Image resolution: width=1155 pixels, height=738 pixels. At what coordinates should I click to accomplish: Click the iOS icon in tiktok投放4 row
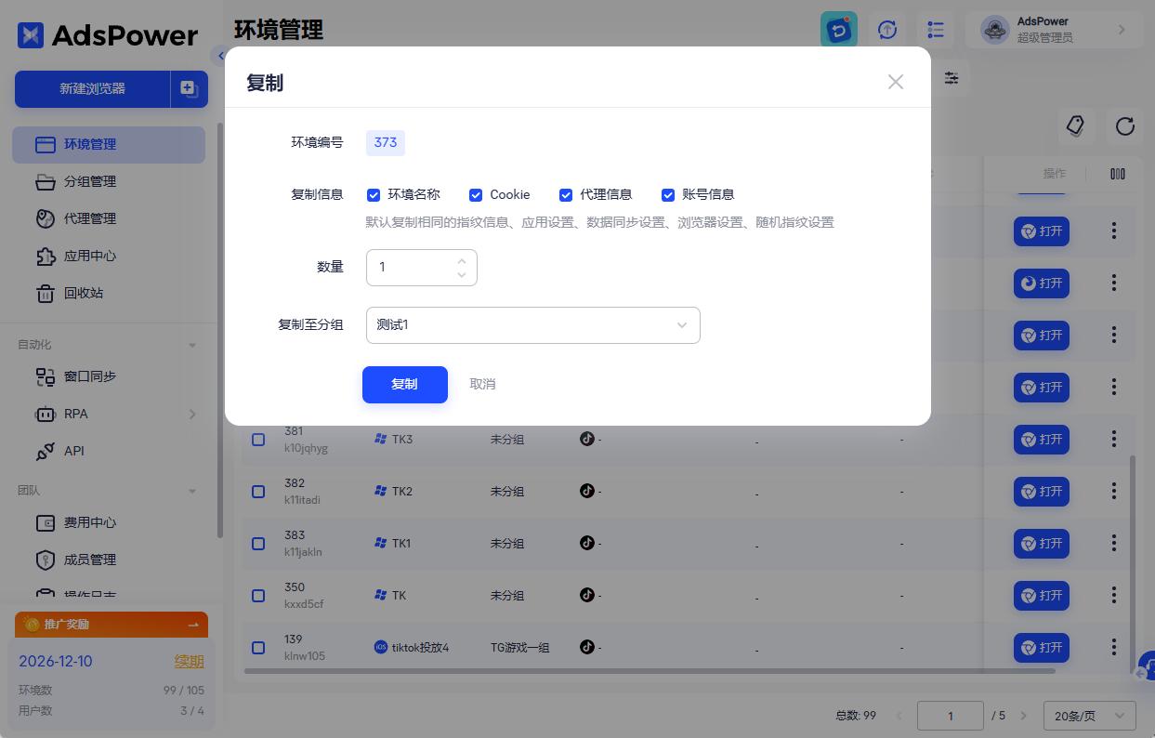380,647
